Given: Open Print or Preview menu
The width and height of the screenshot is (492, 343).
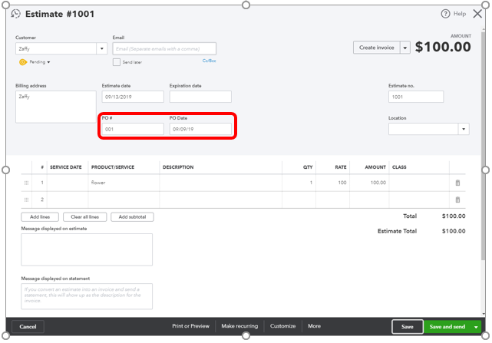Looking at the screenshot, I should [x=190, y=326].
